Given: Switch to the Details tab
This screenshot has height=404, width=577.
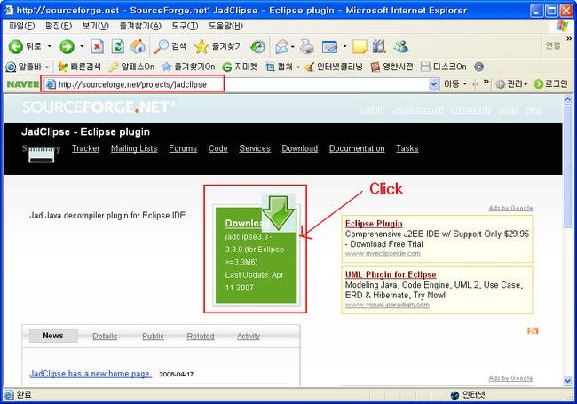Looking at the screenshot, I should tap(105, 336).
